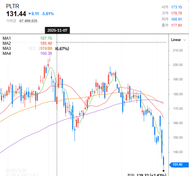Click the close price 177.93
This screenshot has height=176, width=189.
(176, 25)
